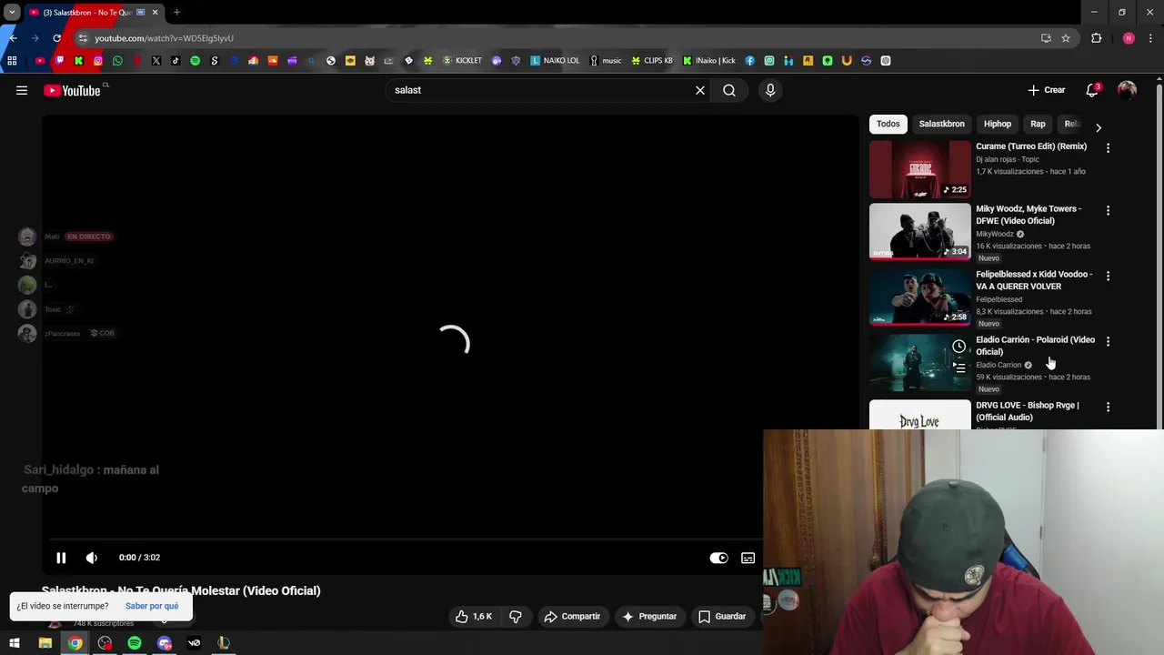This screenshot has width=1164, height=655.
Task: Add Polaroid to queue icon
Action: click(958, 368)
